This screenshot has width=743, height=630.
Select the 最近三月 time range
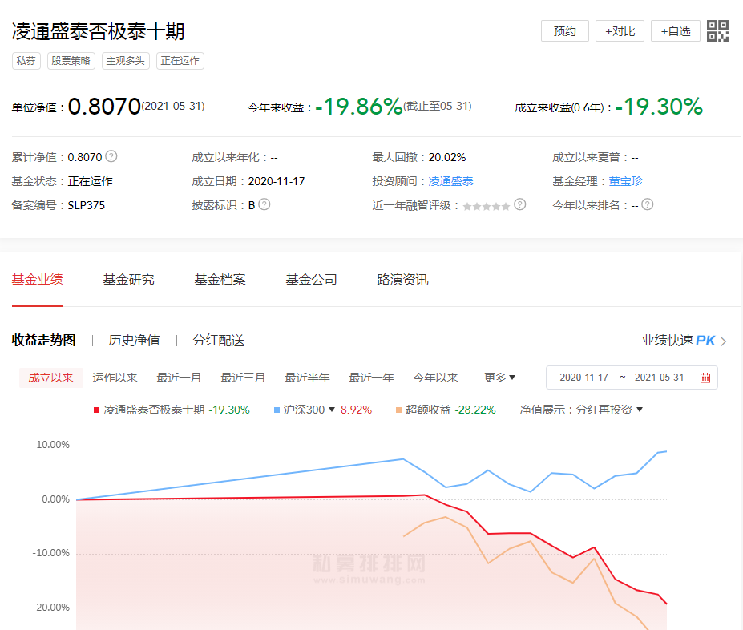click(243, 378)
